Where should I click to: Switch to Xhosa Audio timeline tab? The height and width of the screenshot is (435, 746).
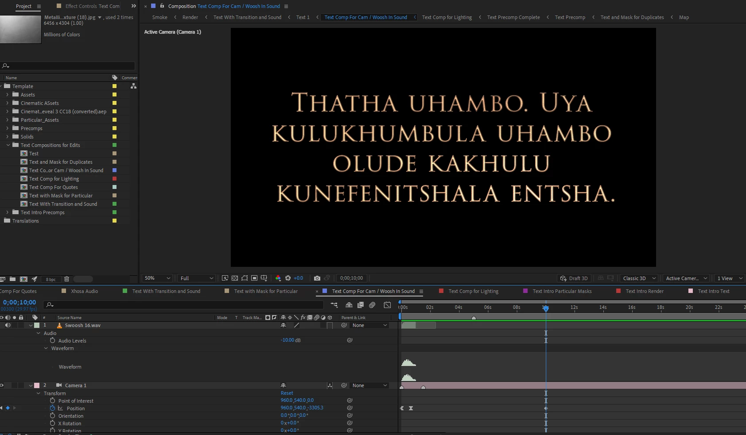tap(84, 291)
